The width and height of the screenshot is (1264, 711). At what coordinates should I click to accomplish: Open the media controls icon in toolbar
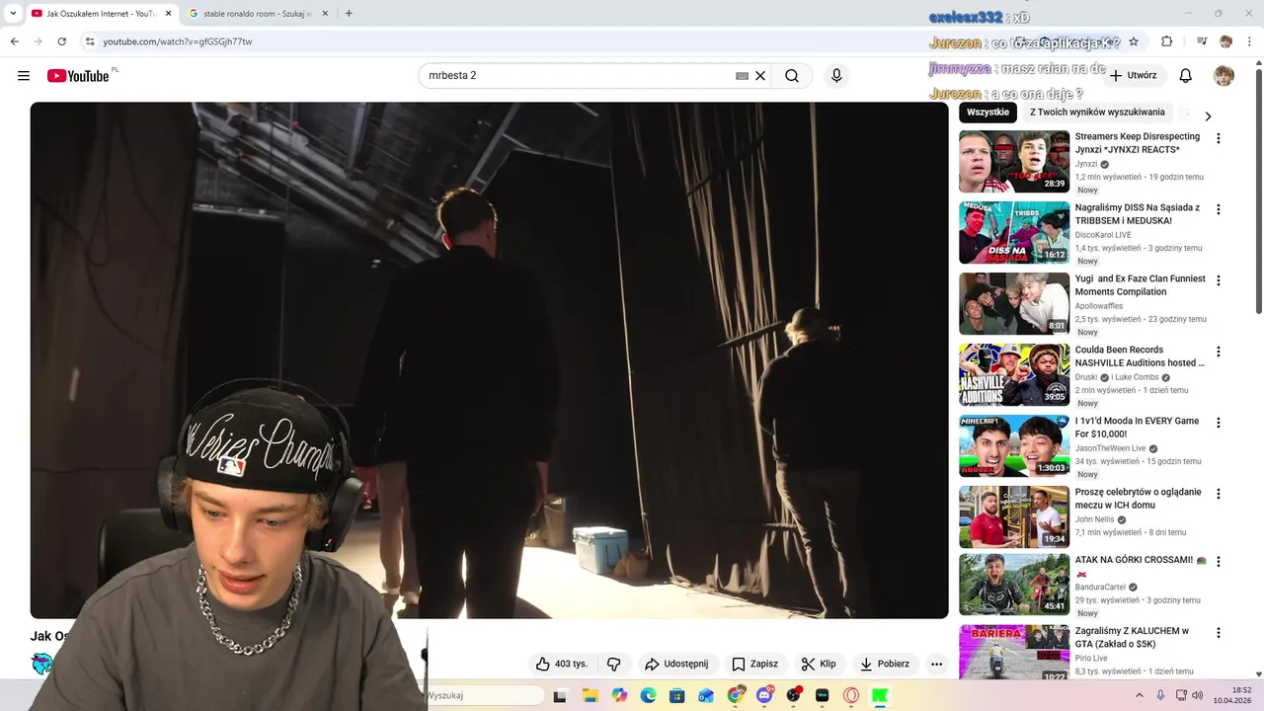[1202, 41]
